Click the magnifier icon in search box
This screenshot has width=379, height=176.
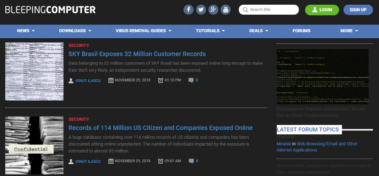[x=245, y=10]
